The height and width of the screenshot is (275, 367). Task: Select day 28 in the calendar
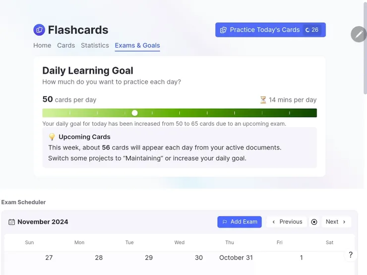coord(99,258)
